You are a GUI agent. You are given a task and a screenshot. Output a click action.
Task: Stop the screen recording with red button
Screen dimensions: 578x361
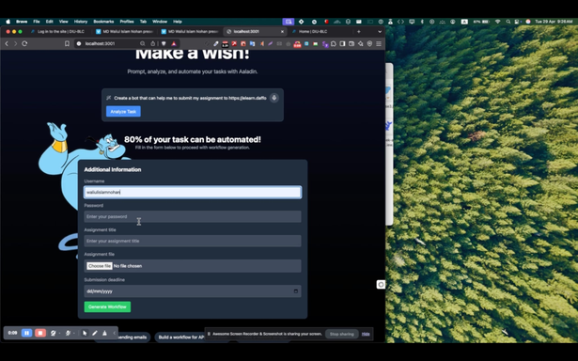click(x=40, y=333)
